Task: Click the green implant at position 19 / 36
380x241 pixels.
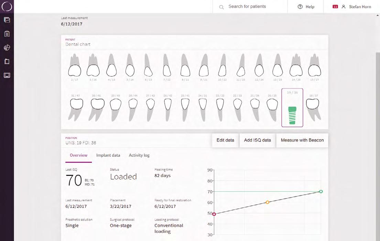Action: (x=292, y=116)
